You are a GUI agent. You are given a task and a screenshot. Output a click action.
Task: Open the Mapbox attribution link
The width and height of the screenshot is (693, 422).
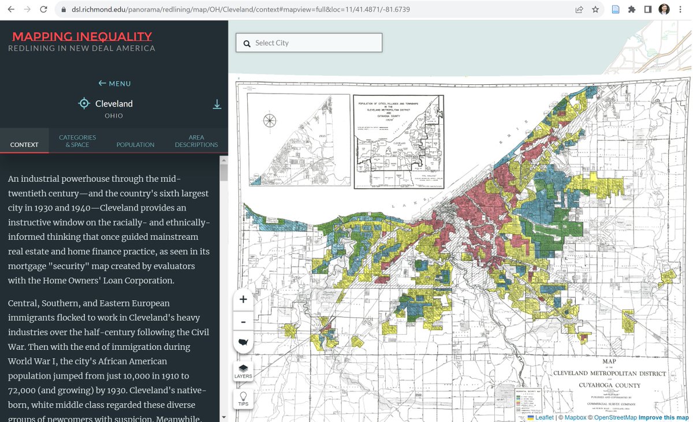click(x=575, y=417)
